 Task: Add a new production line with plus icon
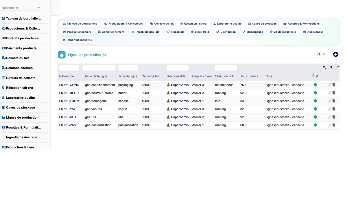point(336,54)
